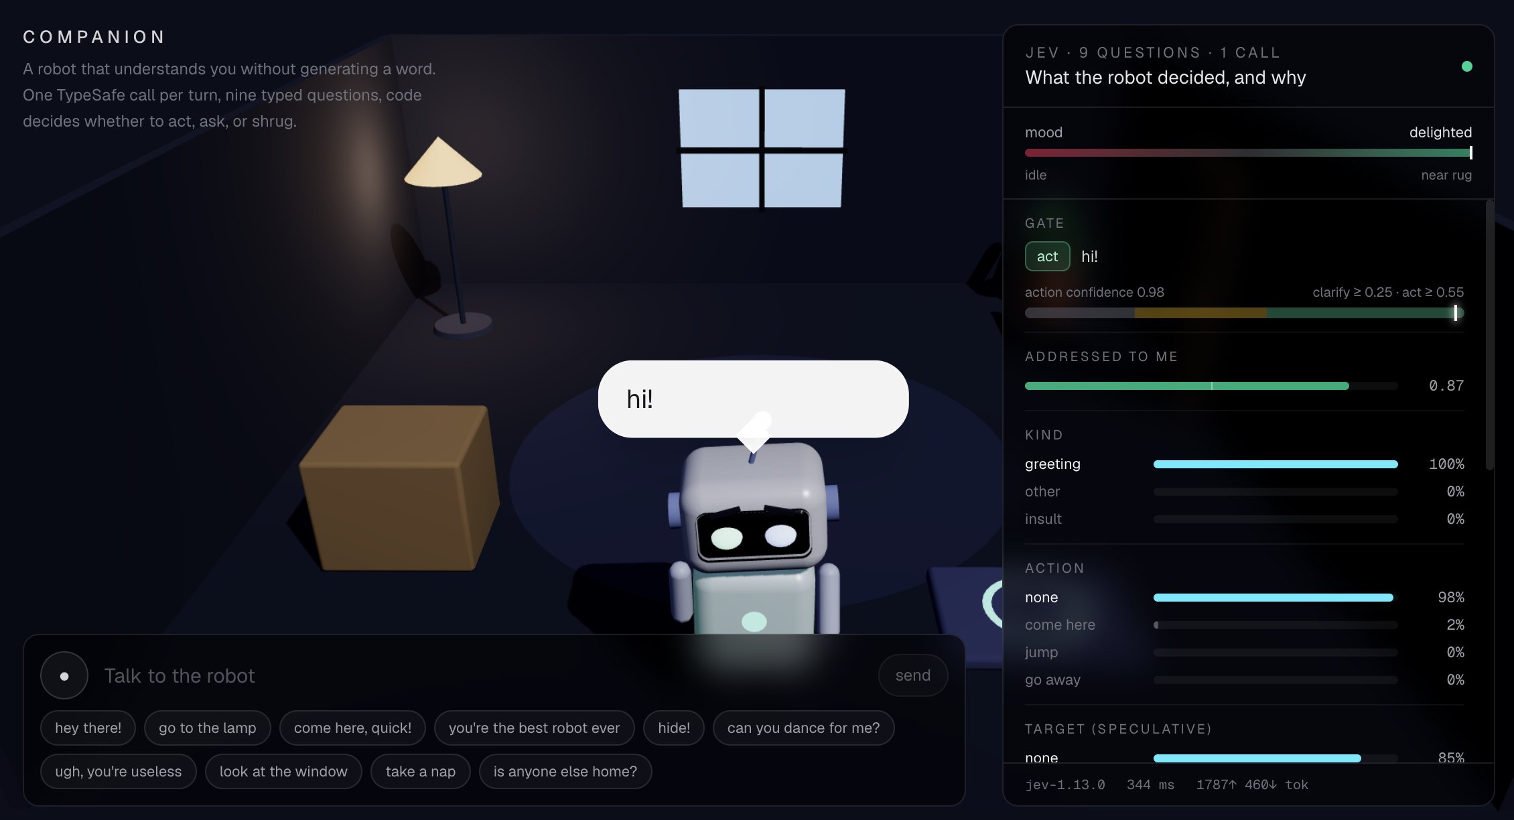This screenshot has height=820, width=1514.
Task: Click the robot in the room
Action: (754, 539)
